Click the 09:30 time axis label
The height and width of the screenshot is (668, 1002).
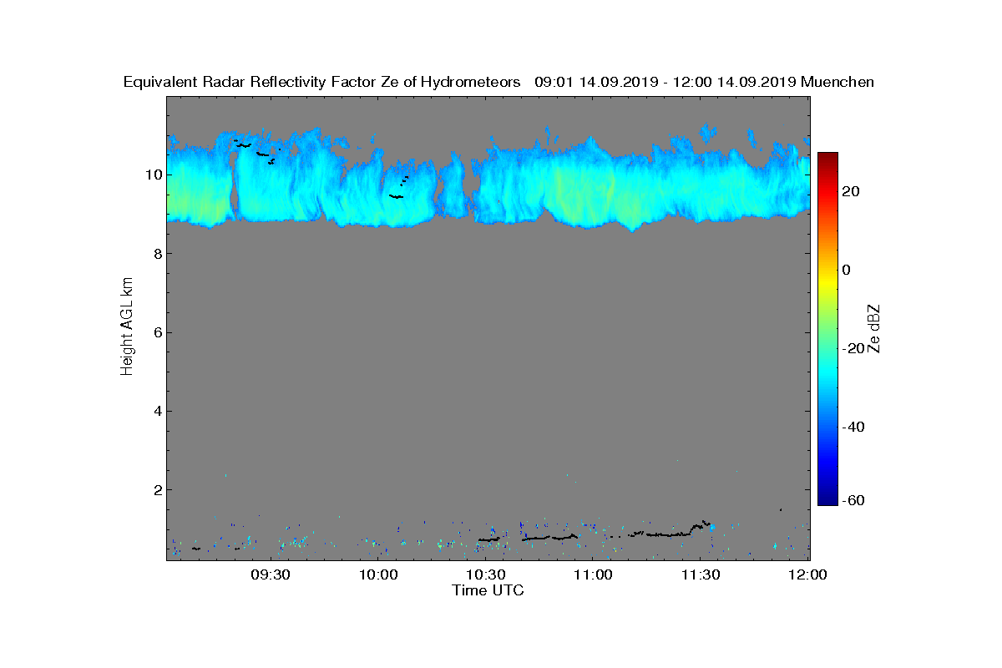click(271, 574)
